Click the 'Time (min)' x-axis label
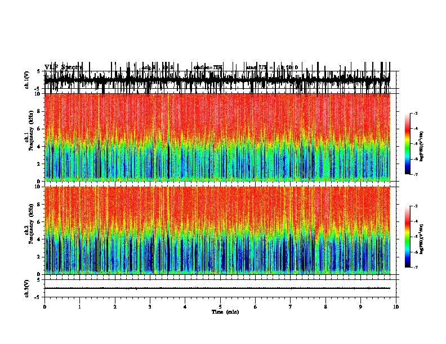Viewport: 446px width, 344px height. 225,312
